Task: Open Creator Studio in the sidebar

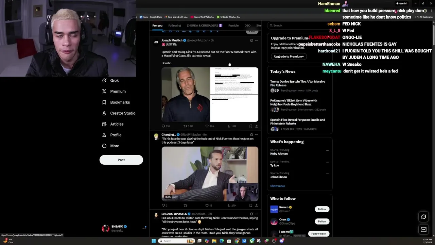Action: pyautogui.click(x=119, y=113)
